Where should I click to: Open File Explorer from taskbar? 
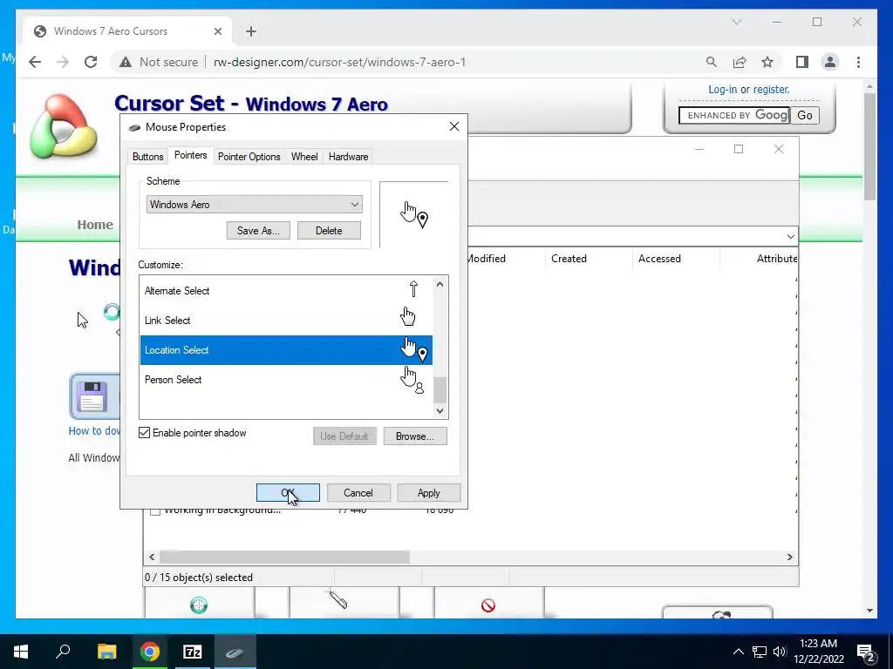pyautogui.click(x=106, y=652)
